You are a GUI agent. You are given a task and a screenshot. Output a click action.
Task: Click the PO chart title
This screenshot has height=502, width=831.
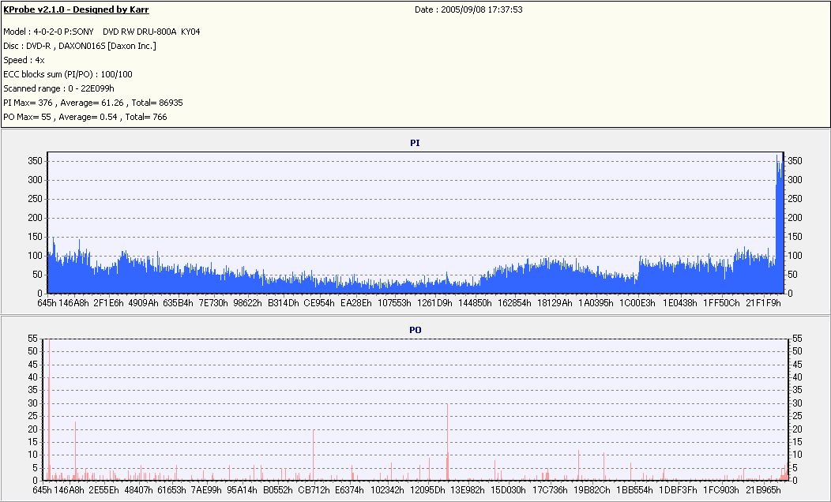pyautogui.click(x=415, y=330)
